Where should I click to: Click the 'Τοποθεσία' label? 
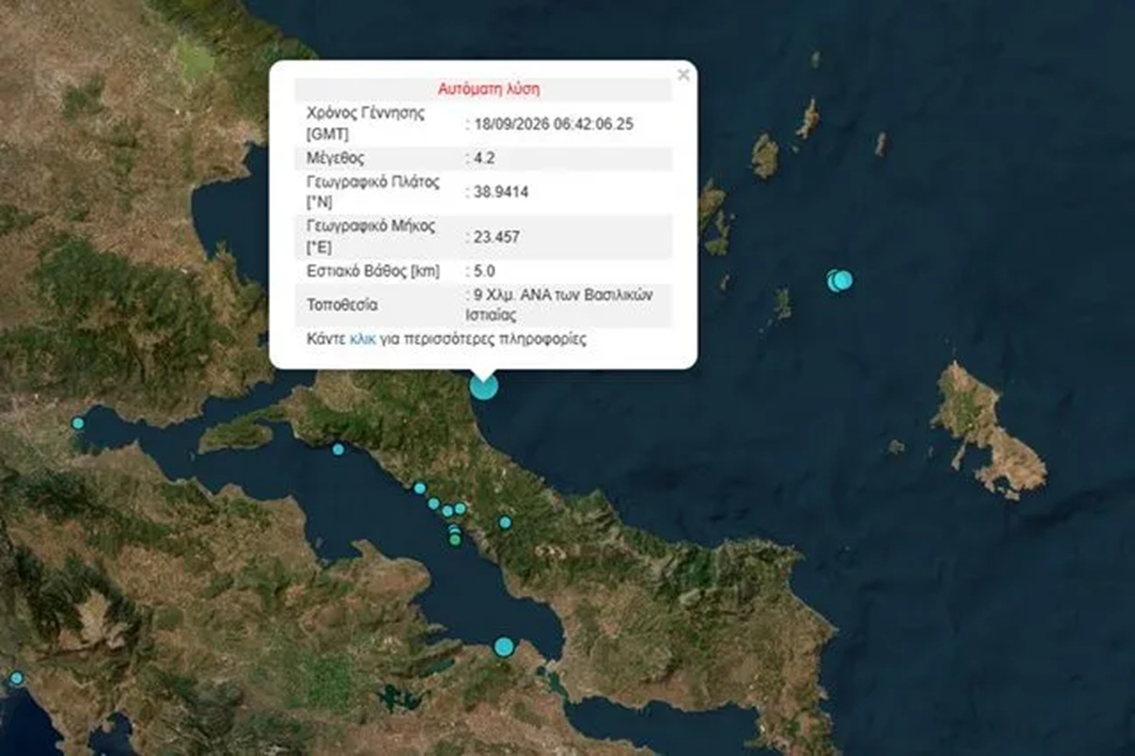coord(341,305)
